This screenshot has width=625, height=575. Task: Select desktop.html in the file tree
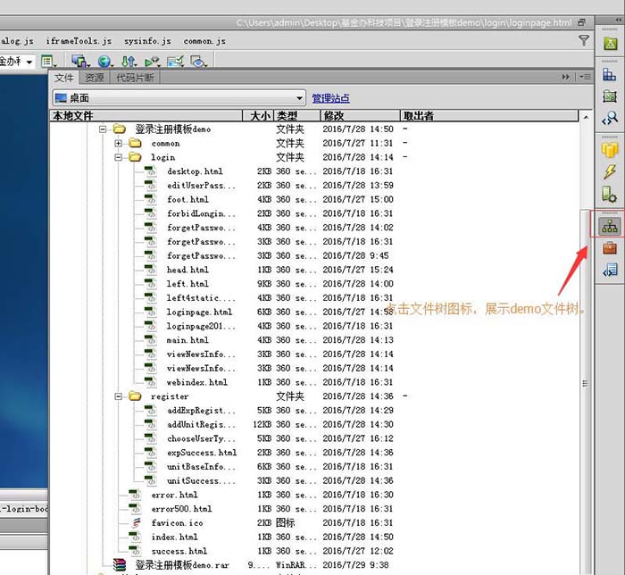click(195, 171)
